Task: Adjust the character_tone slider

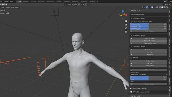Action: (x=149, y=29)
